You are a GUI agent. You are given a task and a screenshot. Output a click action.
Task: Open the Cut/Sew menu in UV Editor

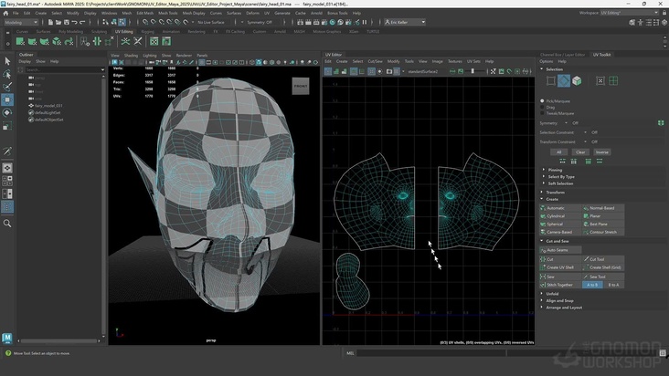[x=375, y=61]
